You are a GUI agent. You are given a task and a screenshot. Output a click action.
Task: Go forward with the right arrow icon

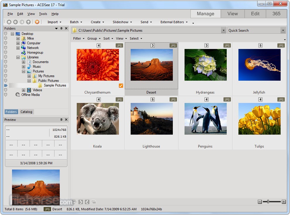[x=22, y=22]
